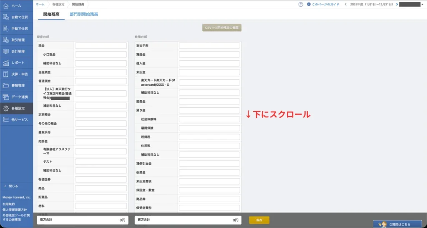Viewport: 427px width, 228px height.
Task: Open the データ連携 sidebar icon
Action: [x=6, y=97]
